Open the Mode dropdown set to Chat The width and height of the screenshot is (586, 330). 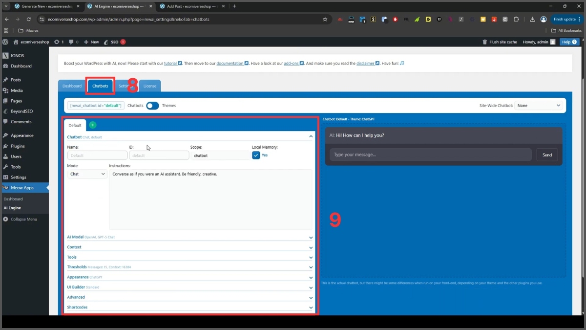(87, 174)
